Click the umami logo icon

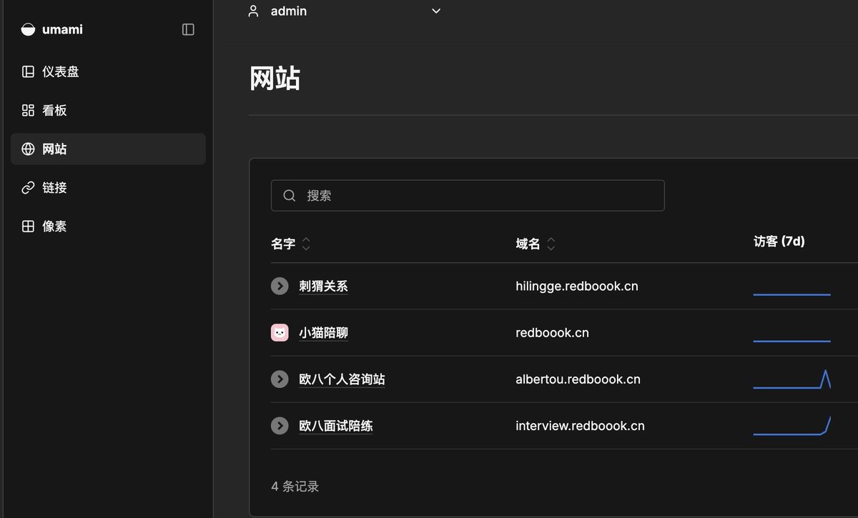coord(28,29)
